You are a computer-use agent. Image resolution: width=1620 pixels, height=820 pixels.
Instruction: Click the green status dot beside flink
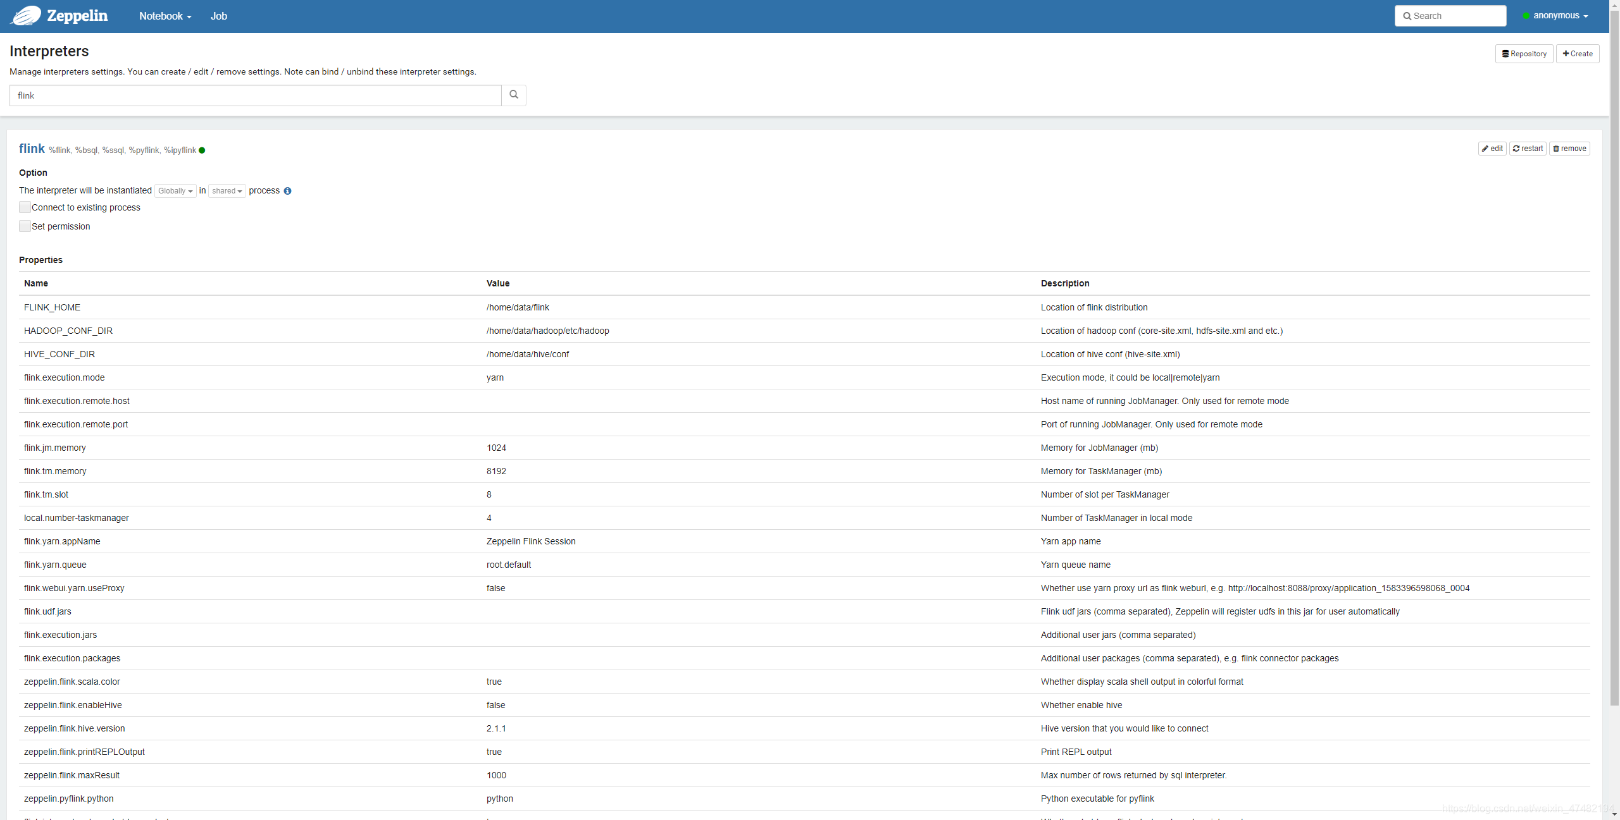click(x=202, y=150)
